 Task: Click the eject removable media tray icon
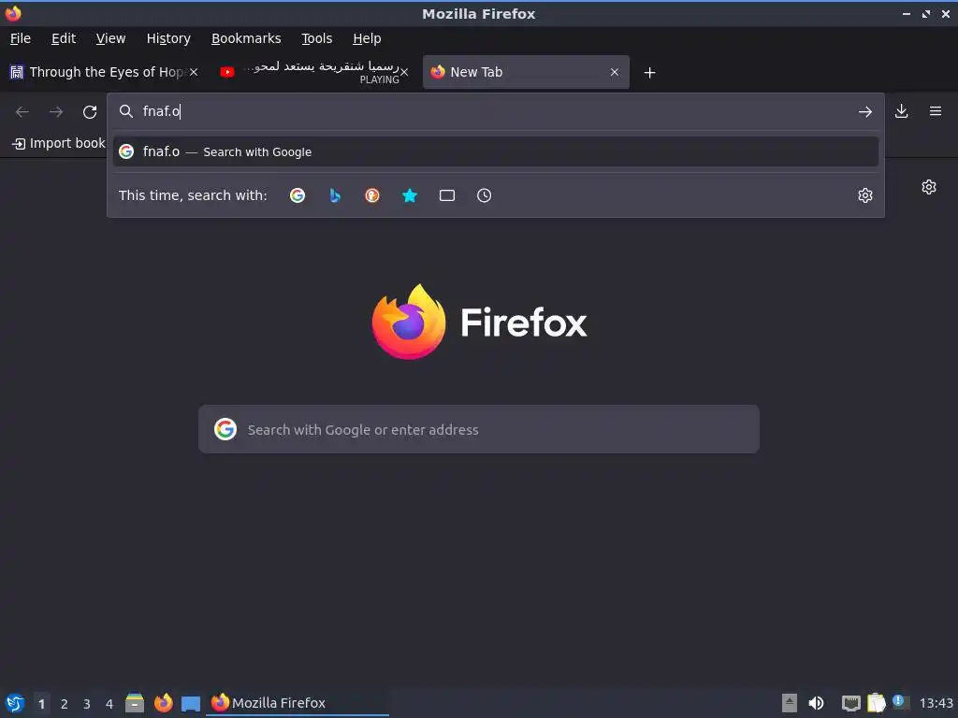790,703
